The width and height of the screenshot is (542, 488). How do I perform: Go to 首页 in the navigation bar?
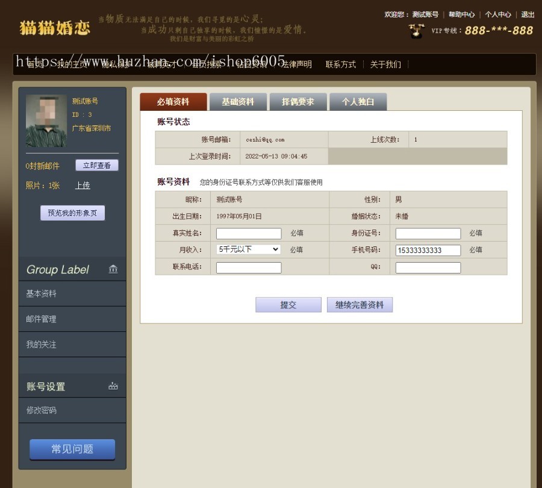(36, 64)
